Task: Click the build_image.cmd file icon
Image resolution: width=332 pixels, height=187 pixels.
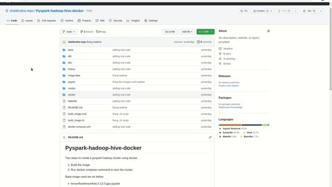Action: (x=64, y=114)
